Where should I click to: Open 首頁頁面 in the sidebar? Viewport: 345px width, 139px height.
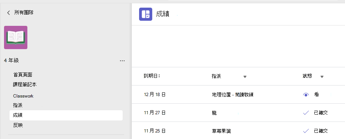pyautogui.click(x=23, y=75)
